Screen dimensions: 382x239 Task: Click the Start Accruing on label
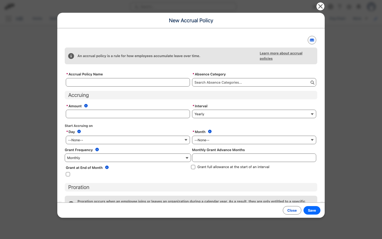[79, 126]
